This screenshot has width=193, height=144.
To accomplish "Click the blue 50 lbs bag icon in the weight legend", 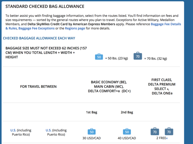I will (x=99, y=57).
